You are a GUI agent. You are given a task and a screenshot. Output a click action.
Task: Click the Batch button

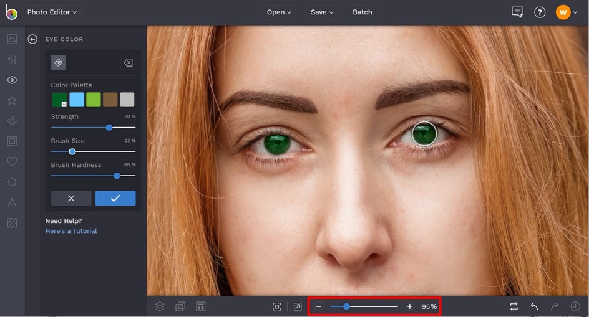[x=362, y=12]
